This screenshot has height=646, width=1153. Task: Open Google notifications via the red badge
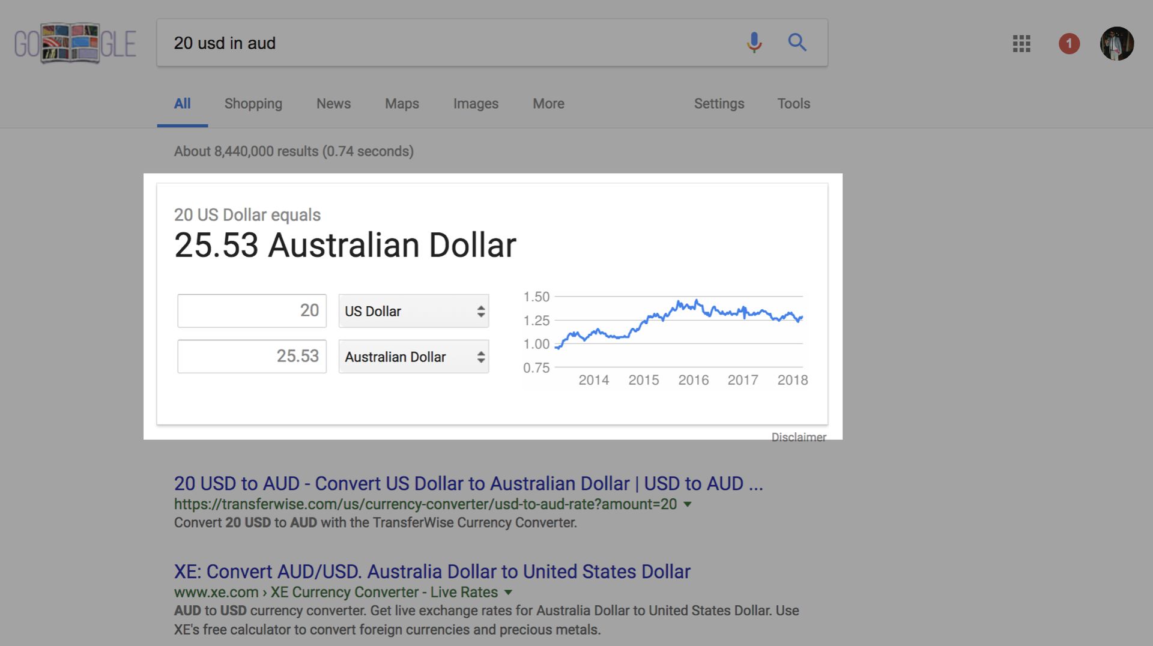[x=1070, y=44]
